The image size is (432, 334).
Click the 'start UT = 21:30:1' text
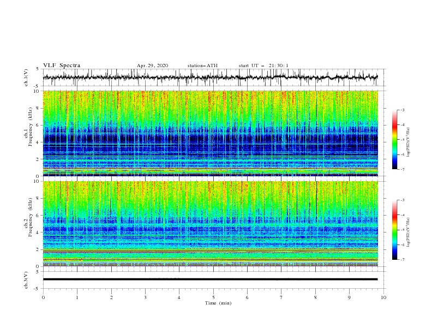pyautogui.click(x=263, y=65)
